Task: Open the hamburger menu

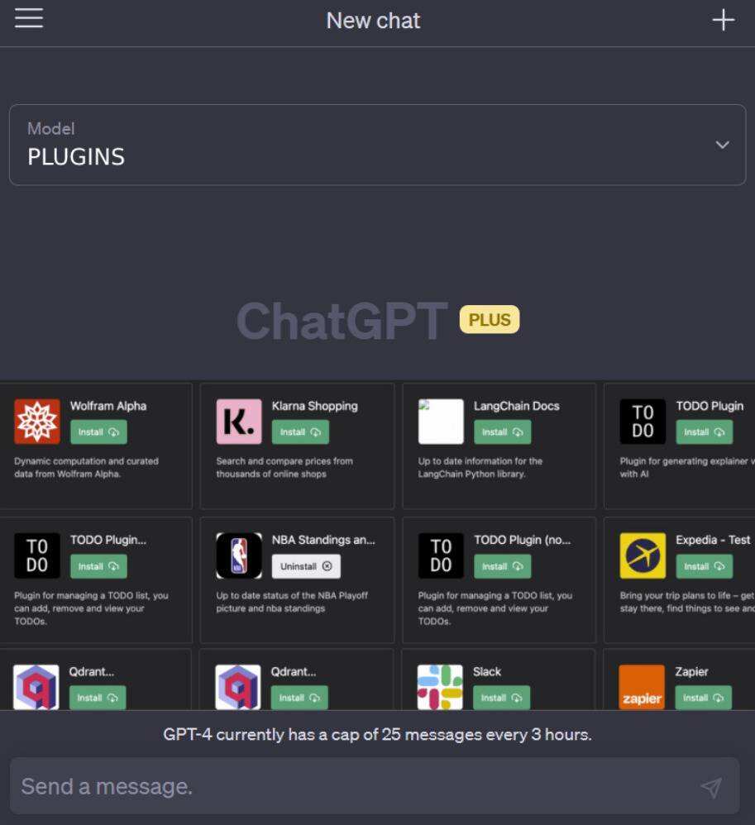Action: pos(29,18)
